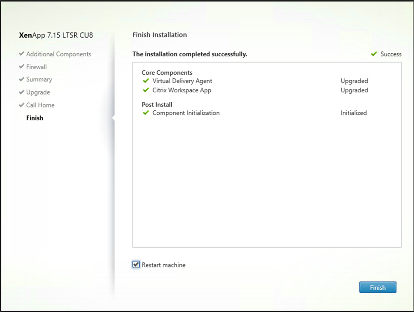Click the Finish step in sidebar

point(35,118)
